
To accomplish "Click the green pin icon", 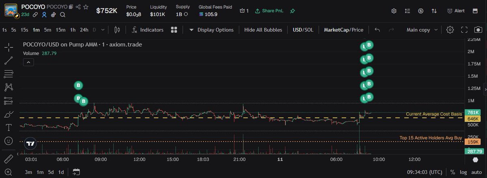I will point(292,11).
